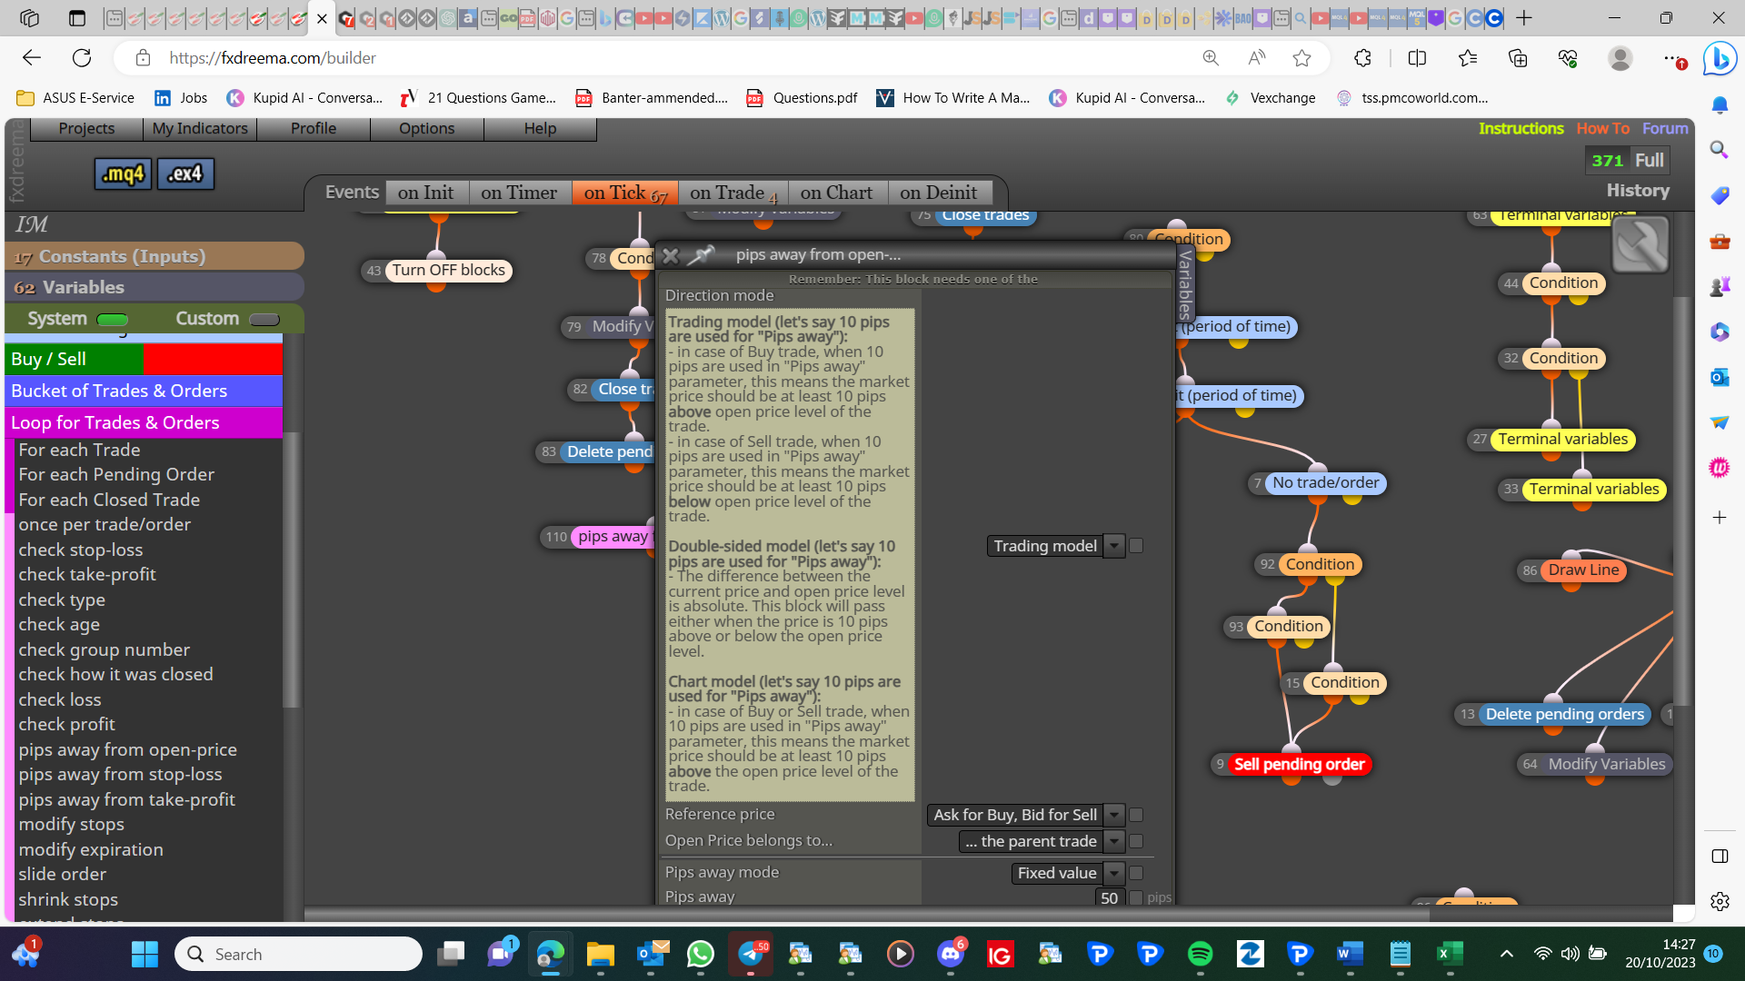Open Outlook in Edge sidebar
This screenshot has height=981, width=1745.
pyautogui.click(x=1719, y=377)
